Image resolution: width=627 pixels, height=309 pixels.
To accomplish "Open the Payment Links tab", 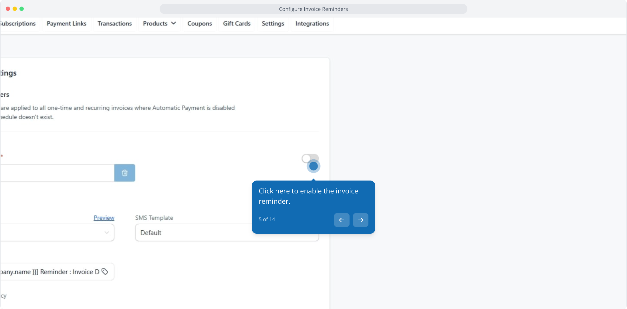I will point(66,24).
